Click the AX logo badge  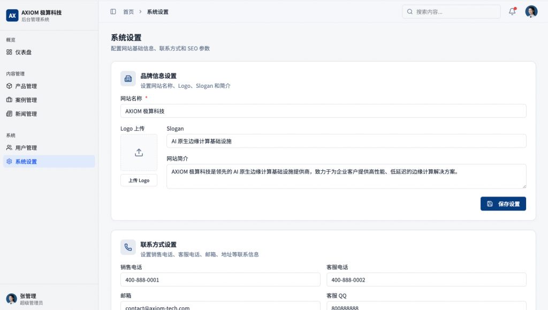(x=12, y=16)
